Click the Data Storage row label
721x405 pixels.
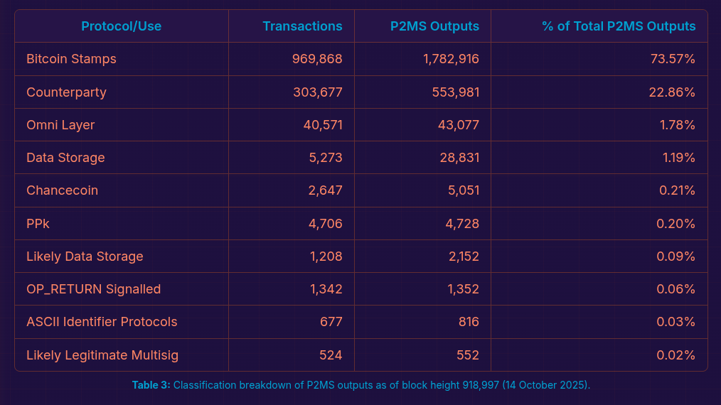point(65,158)
